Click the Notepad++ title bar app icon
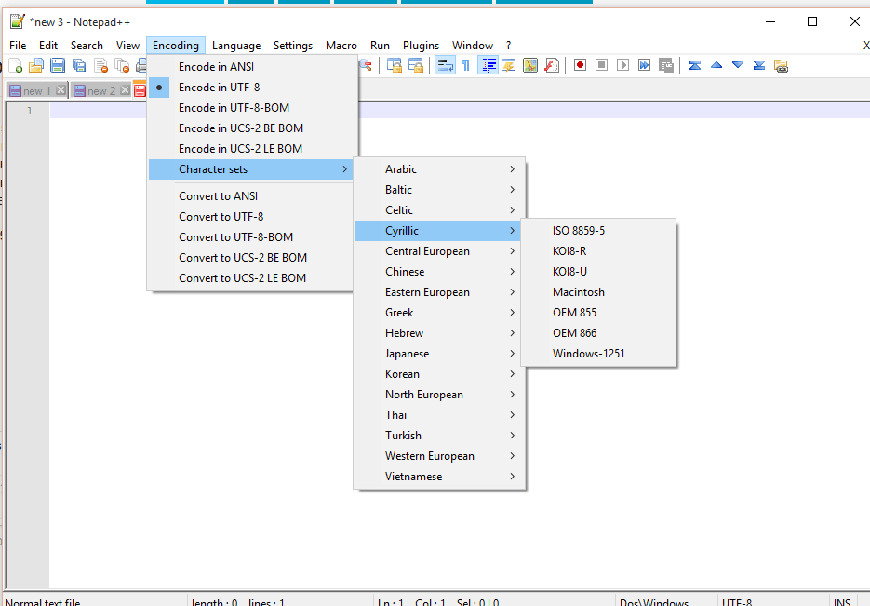The height and width of the screenshot is (606, 870). (x=17, y=21)
